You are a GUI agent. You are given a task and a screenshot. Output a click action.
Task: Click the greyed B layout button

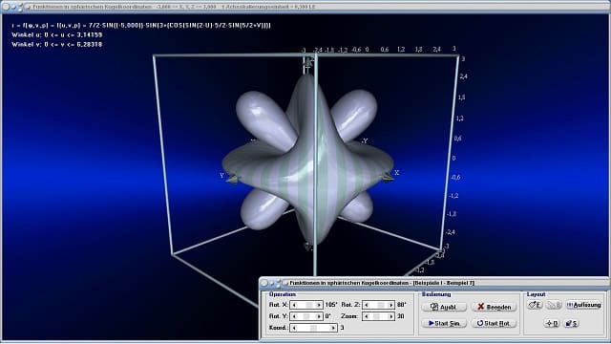point(554,305)
